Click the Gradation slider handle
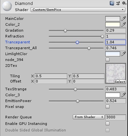 point(65,31)
